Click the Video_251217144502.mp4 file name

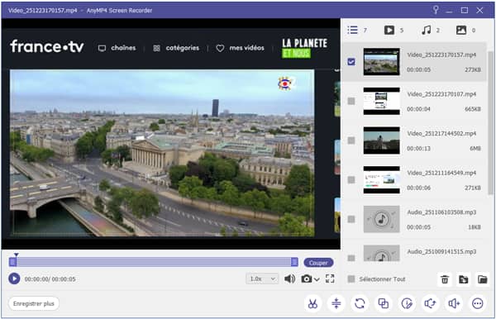tap(441, 133)
